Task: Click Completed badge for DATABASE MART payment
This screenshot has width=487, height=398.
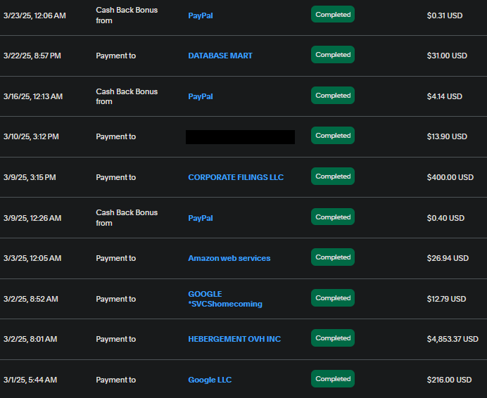Action: click(x=333, y=55)
